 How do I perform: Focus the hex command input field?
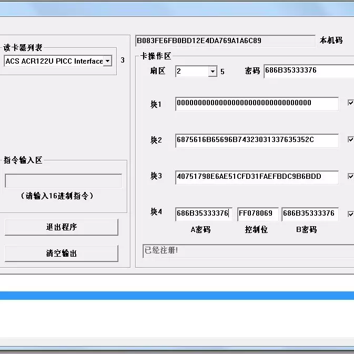click(x=64, y=180)
